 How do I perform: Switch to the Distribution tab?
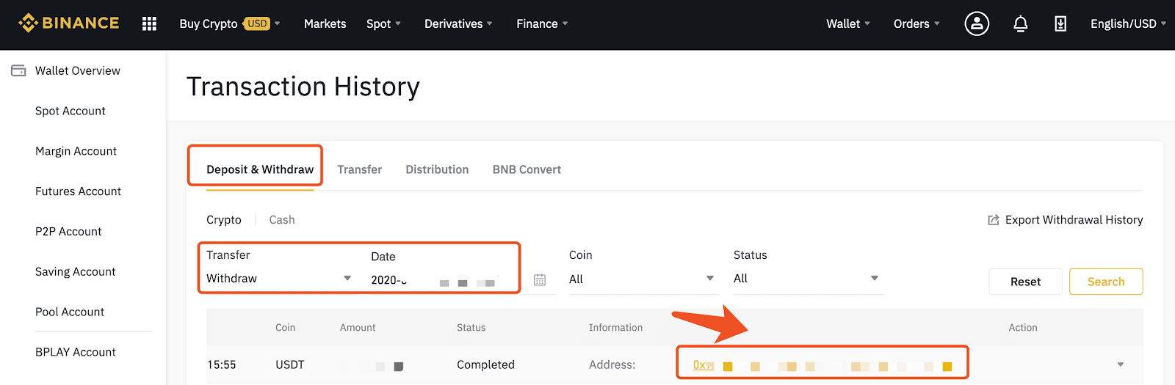(x=437, y=169)
